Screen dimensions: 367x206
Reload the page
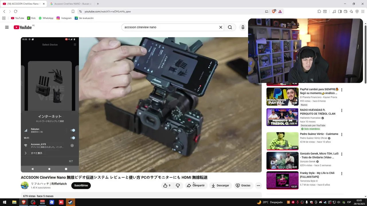tap(15, 11)
